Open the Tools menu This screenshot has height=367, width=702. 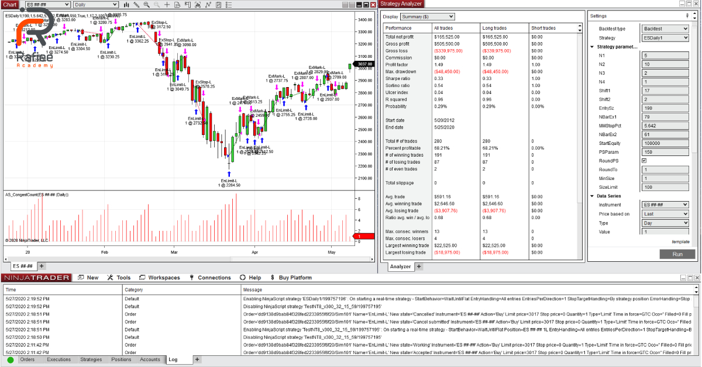(x=123, y=278)
